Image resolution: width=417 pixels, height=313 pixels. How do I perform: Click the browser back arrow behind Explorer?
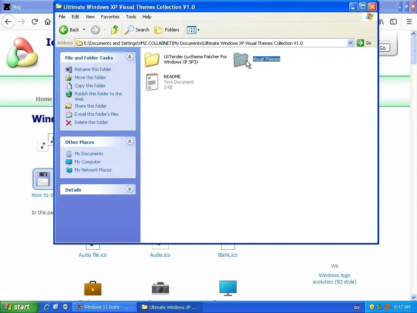(x=8, y=22)
